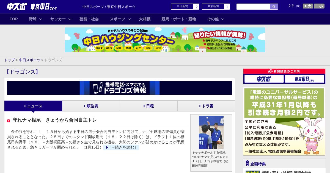The image size is (330, 173).
Task: Click the 東京中日スポーツ logo in header
Action: [x=44, y=7]
